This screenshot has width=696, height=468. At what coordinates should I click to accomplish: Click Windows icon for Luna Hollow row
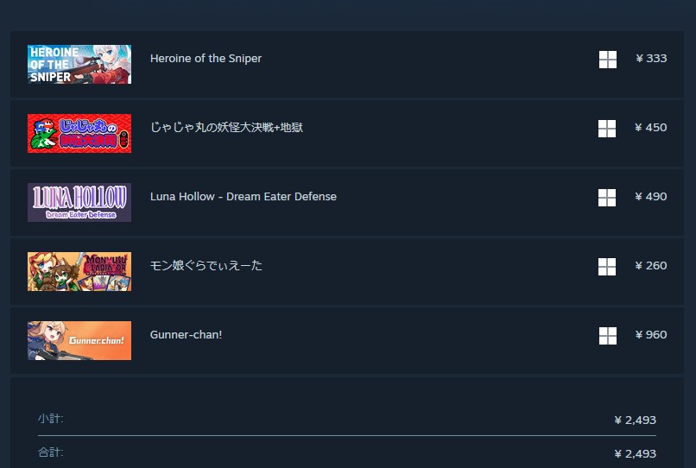pyautogui.click(x=607, y=198)
